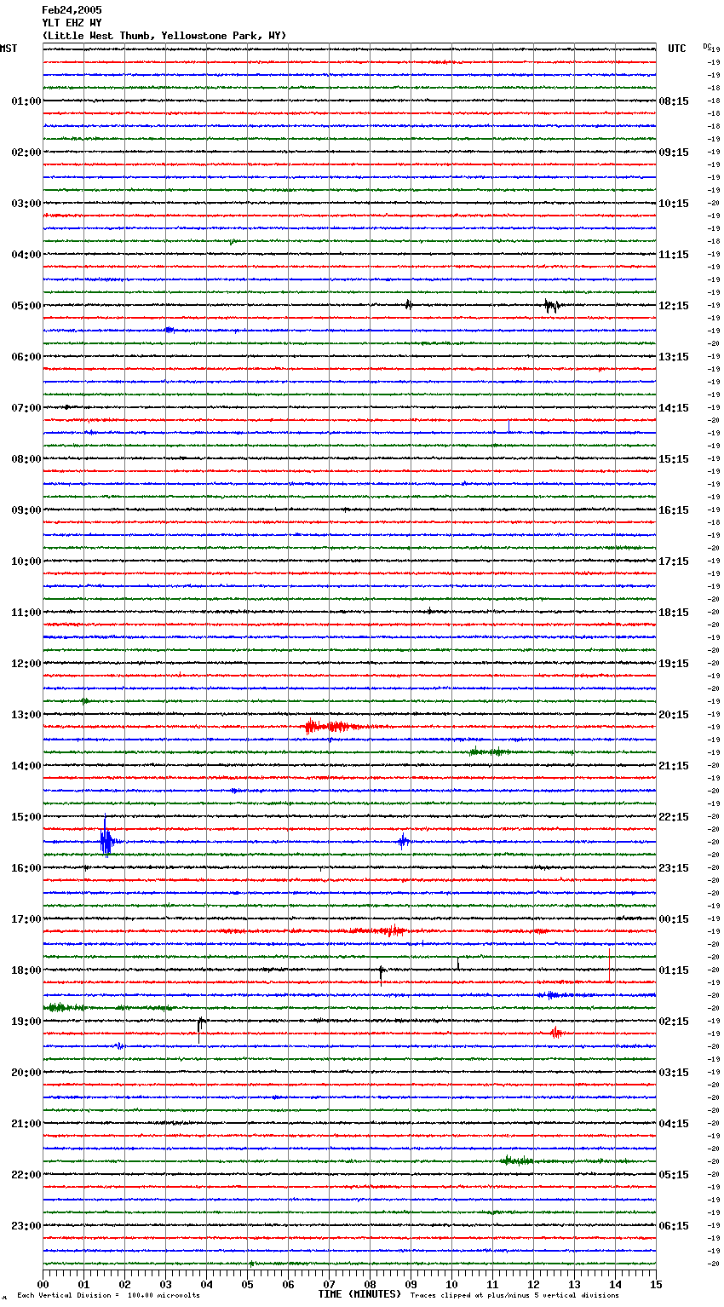Select the 17:00 MST time label
The width and height of the screenshot is (724, 1307).
(26, 919)
